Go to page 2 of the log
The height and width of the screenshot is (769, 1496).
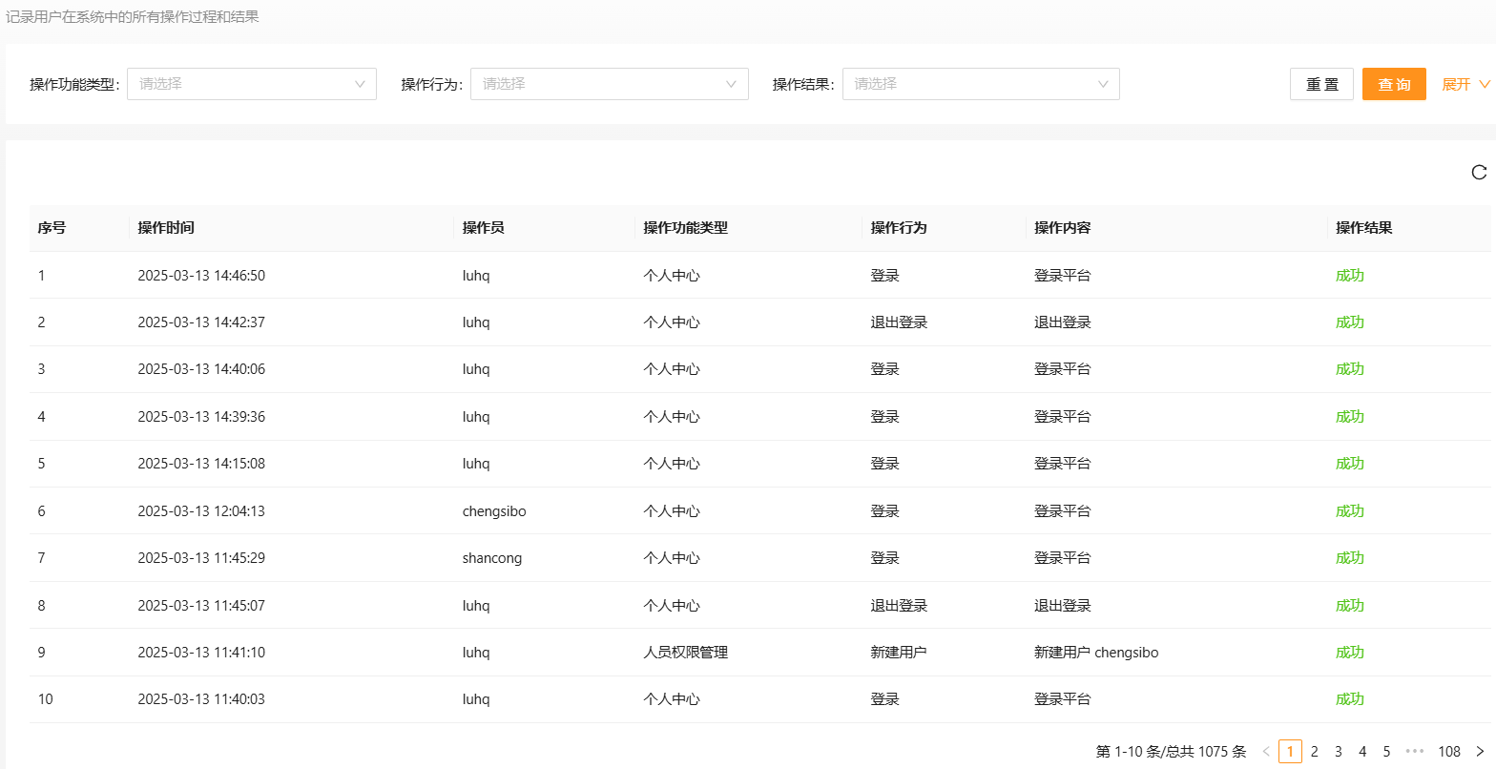coord(1314,752)
